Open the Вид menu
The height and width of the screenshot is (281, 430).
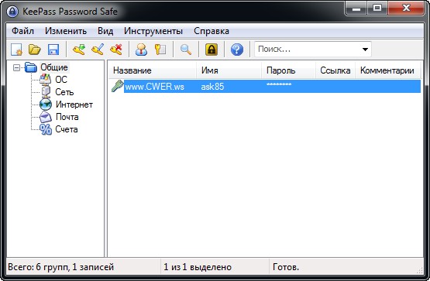point(105,31)
